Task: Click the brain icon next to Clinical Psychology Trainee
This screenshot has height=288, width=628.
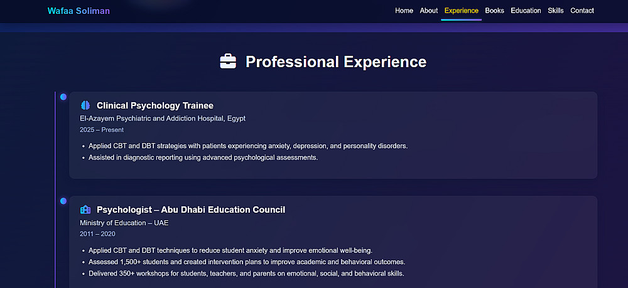Action: 85,105
